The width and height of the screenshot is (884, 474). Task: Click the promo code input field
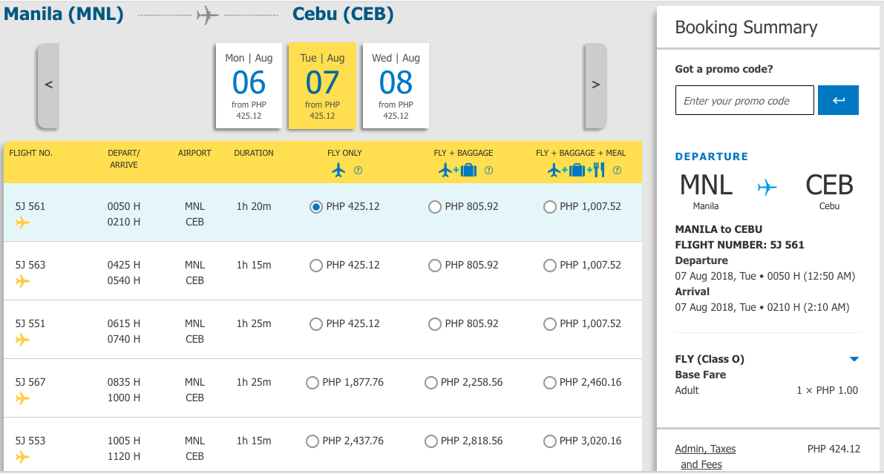point(744,101)
